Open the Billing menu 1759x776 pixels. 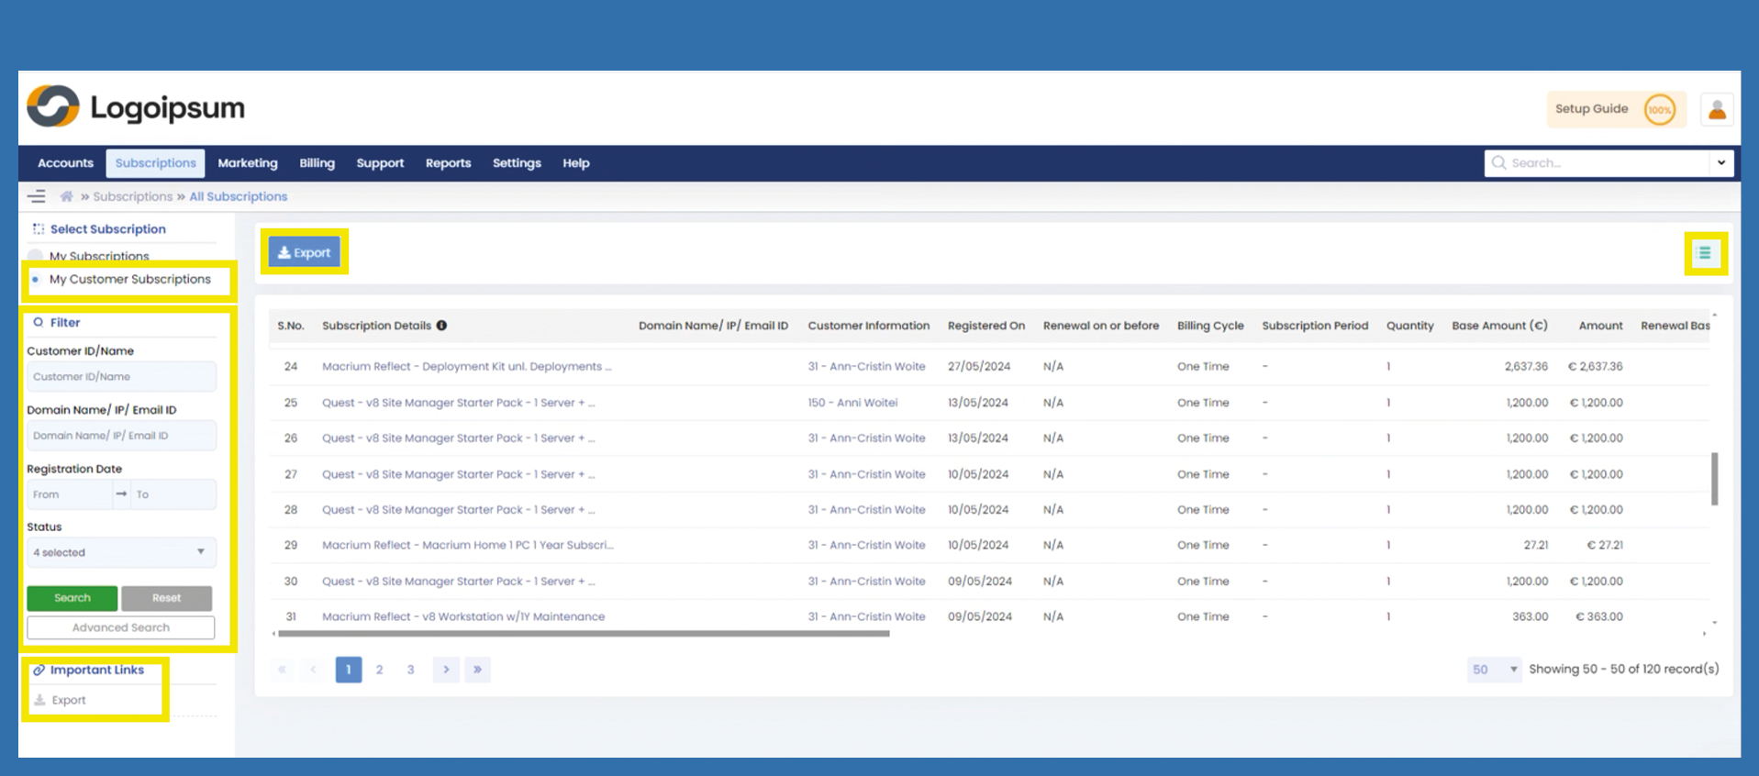(317, 163)
